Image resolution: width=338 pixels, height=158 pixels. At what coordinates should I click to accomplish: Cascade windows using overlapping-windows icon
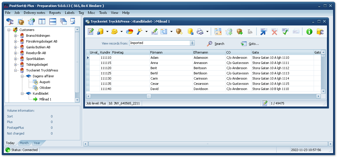[63, 21]
